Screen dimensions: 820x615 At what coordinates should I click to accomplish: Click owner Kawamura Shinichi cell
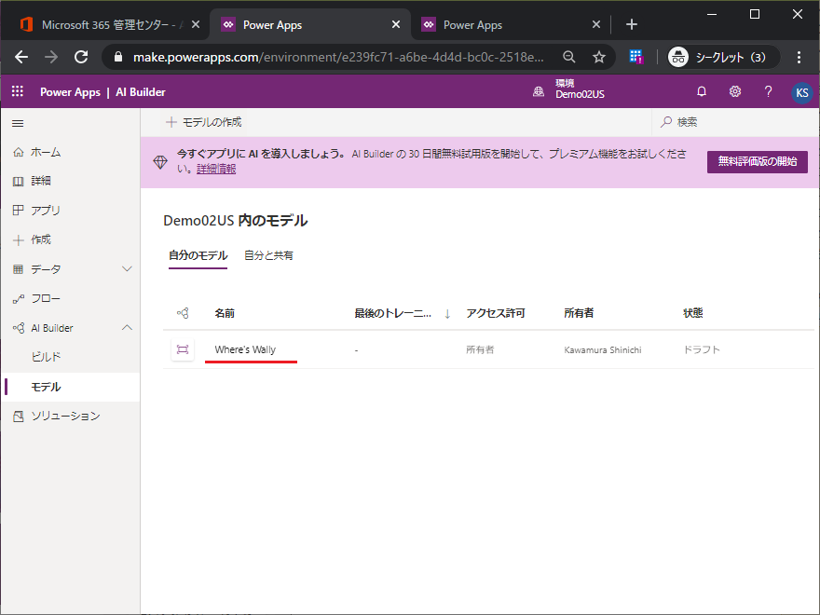pyautogui.click(x=603, y=349)
